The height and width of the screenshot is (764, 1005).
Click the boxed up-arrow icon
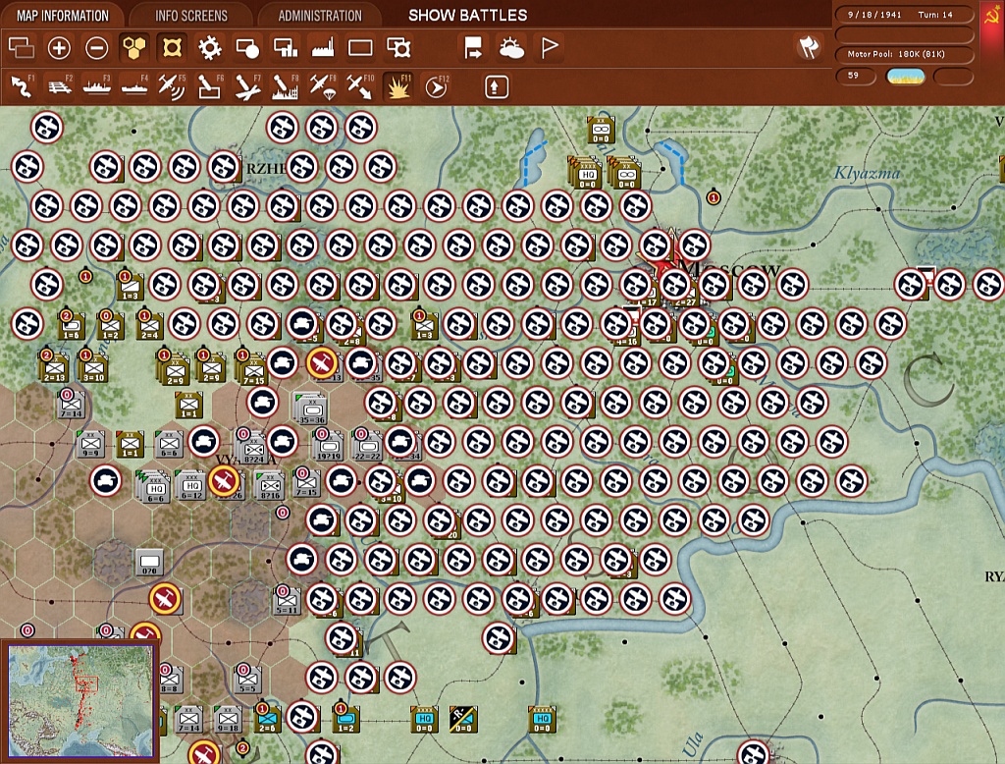click(x=496, y=86)
